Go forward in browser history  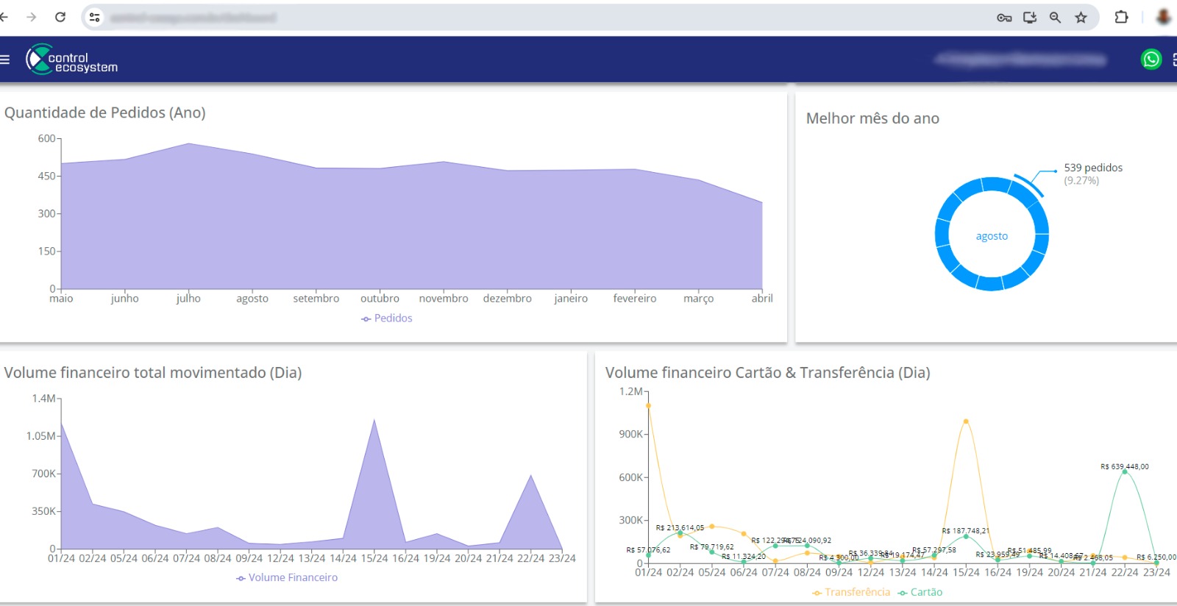coord(31,17)
